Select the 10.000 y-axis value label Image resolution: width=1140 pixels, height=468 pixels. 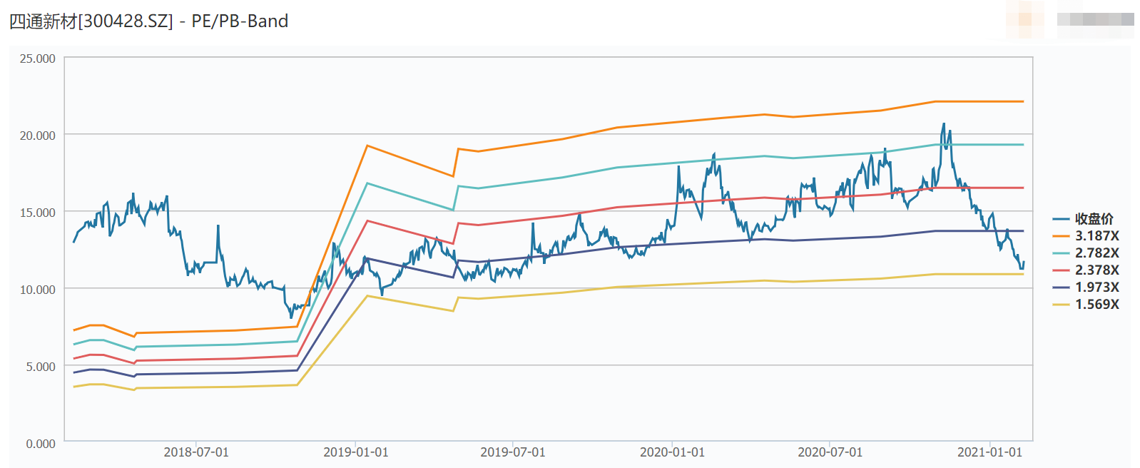[x=37, y=290]
